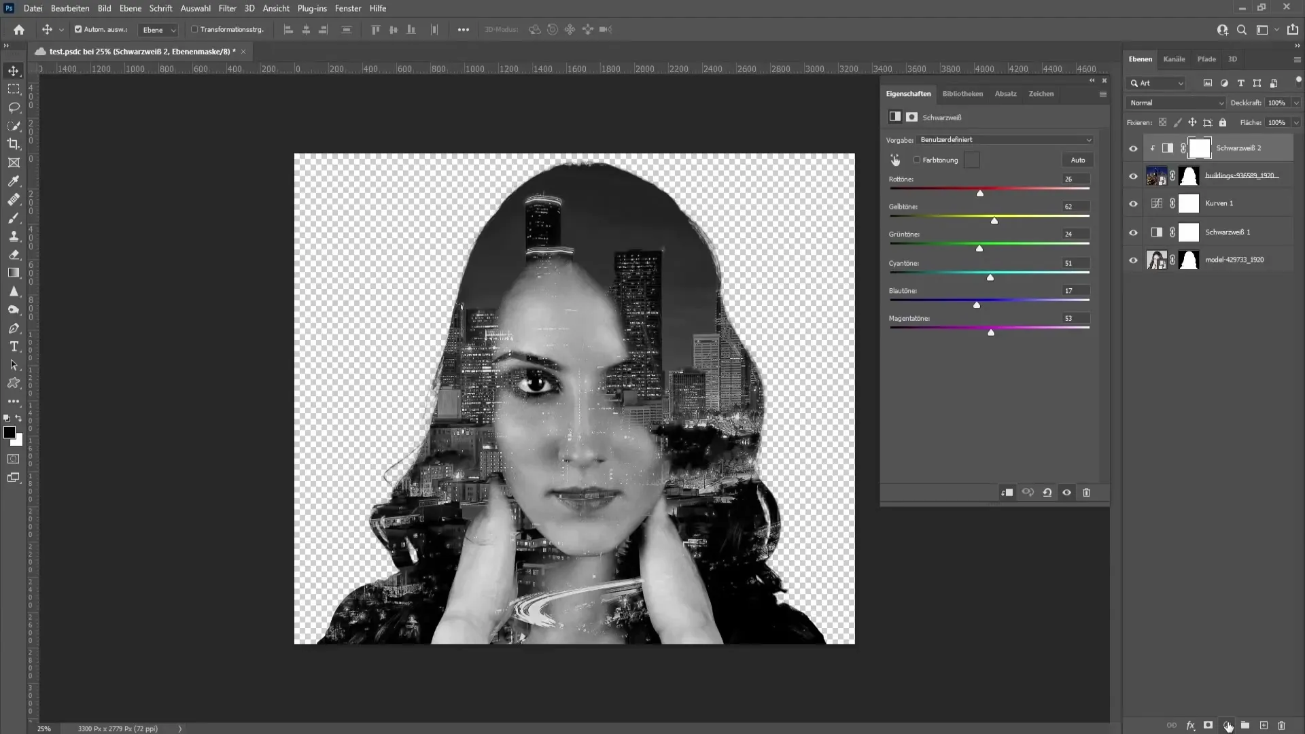This screenshot has height=734, width=1305.
Task: Select the Move tool in toolbar
Action: pos(14,71)
